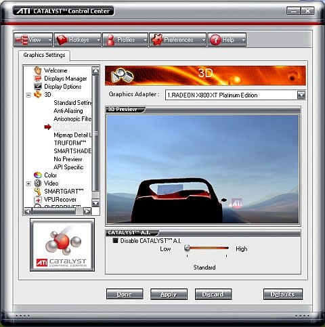Click the tree scrollbar down arrow
The image size is (325, 327).
click(95, 202)
